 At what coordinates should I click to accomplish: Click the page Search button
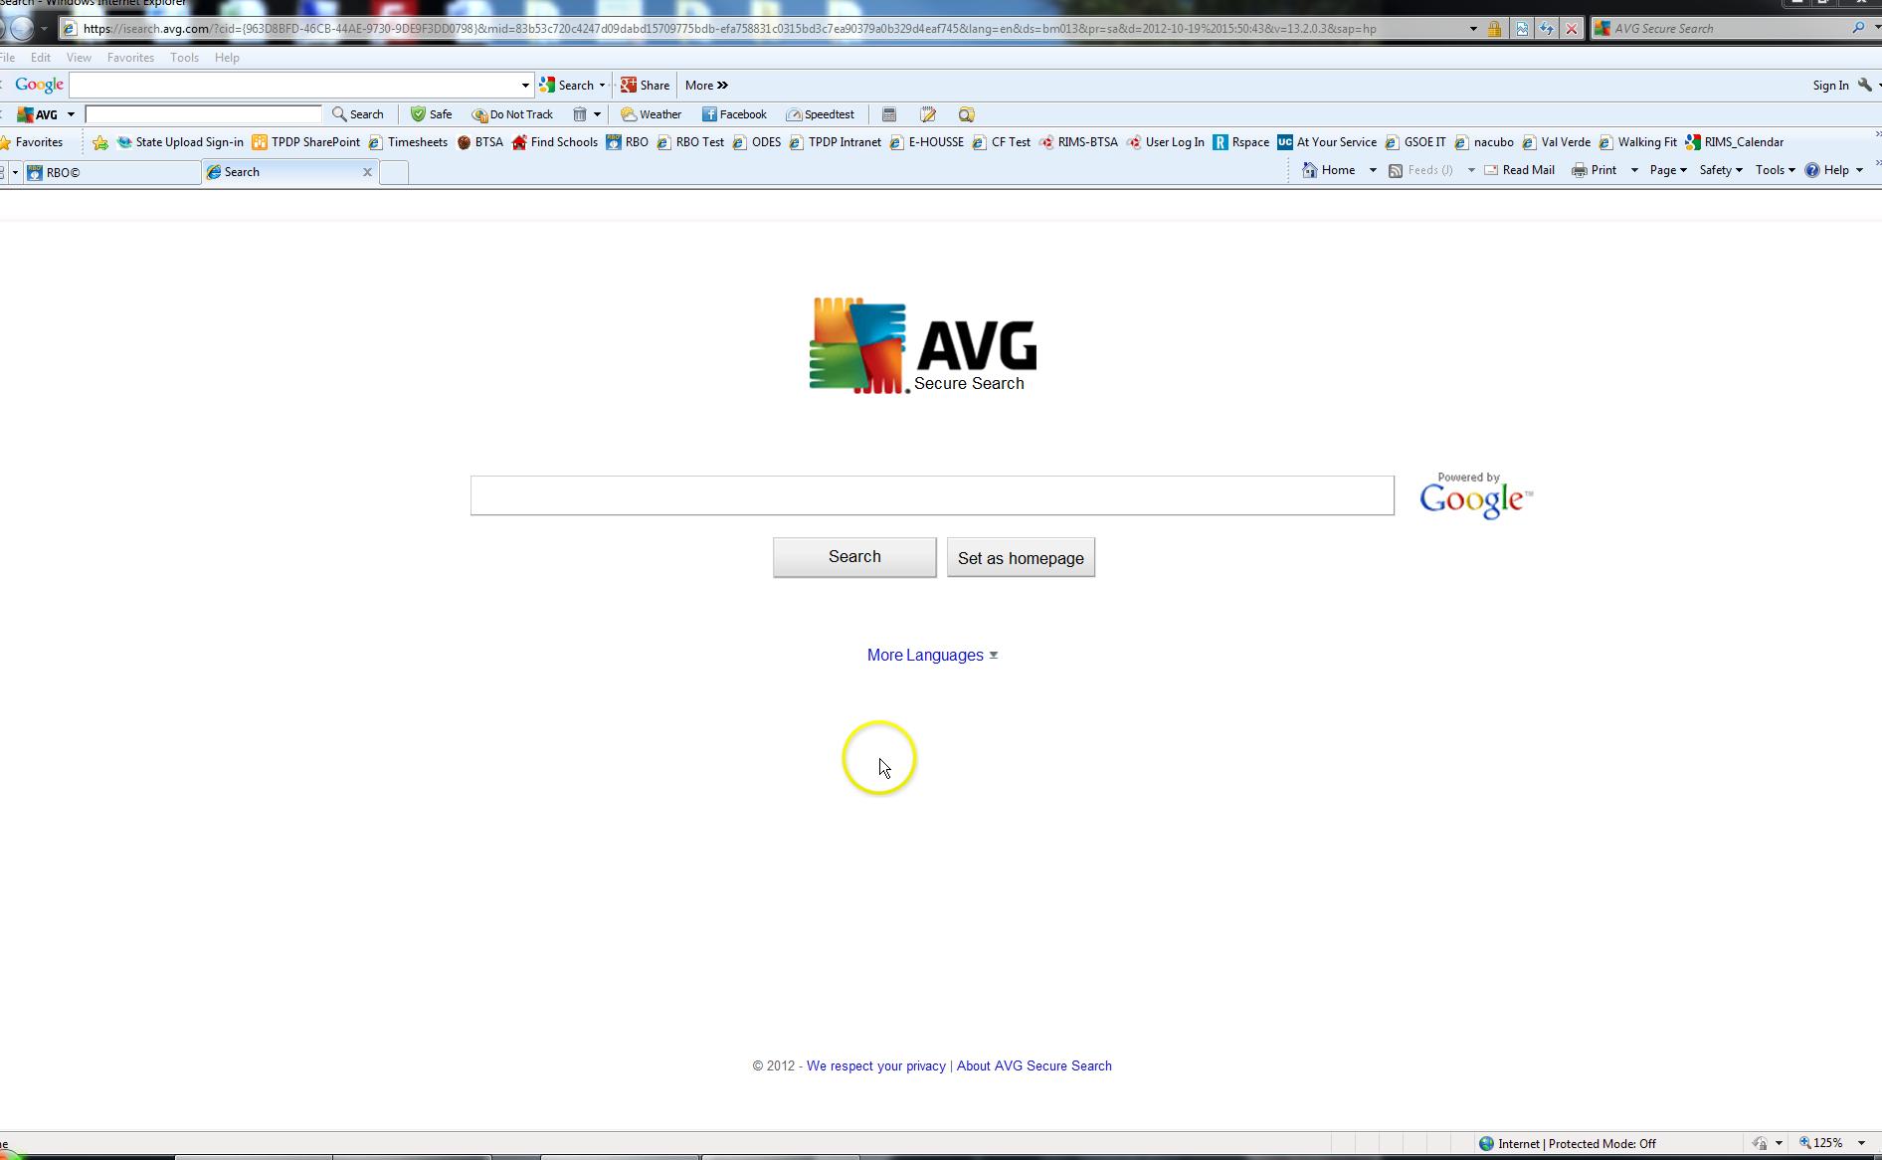tap(854, 557)
